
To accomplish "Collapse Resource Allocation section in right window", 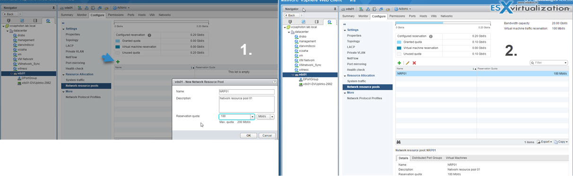I will 345,75.
